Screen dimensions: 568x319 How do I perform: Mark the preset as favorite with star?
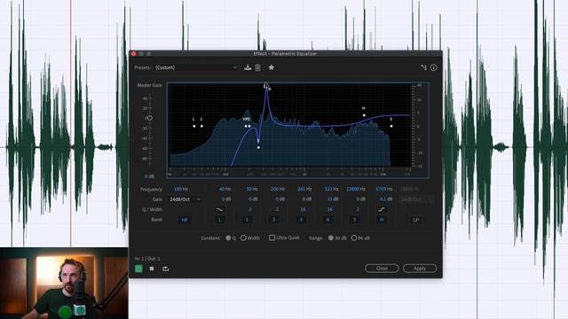coord(272,67)
